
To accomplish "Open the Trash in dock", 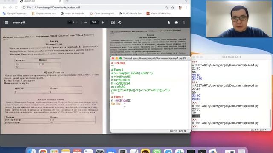I will 241,151.
